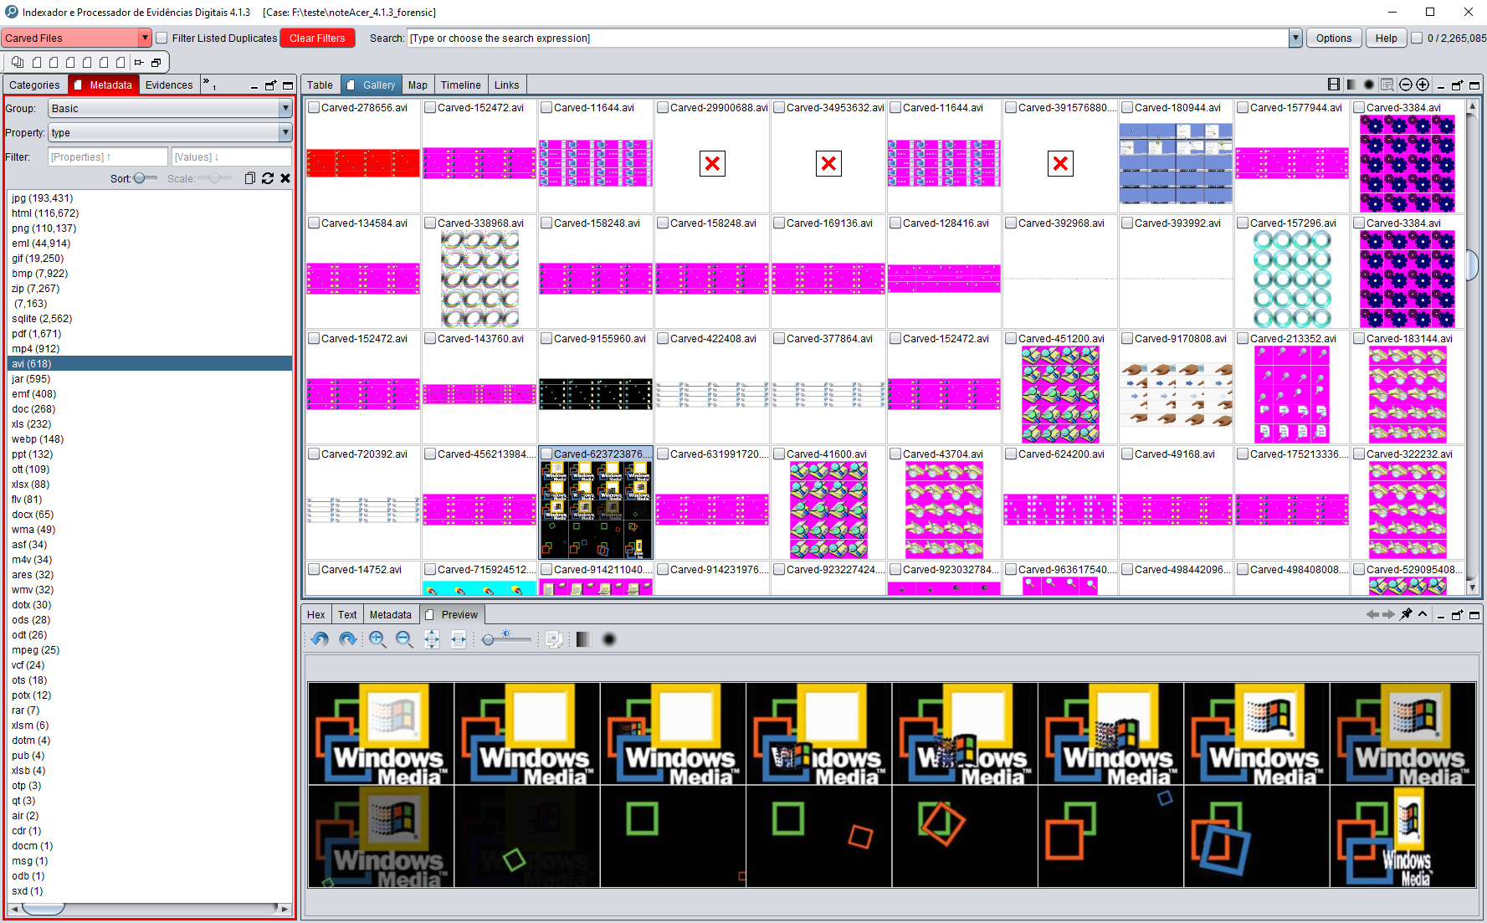The height and width of the screenshot is (923, 1487).
Task: Open the Options dialog
Action: 1334,38
